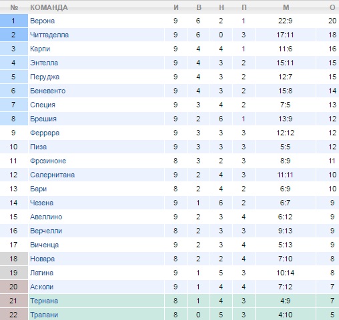
Task: Select the Салернитана team name
Action: click(53, 175)
